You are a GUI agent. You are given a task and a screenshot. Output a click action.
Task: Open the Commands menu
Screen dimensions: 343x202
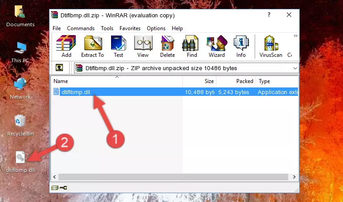pyautogui.click(x=81, y=28)
